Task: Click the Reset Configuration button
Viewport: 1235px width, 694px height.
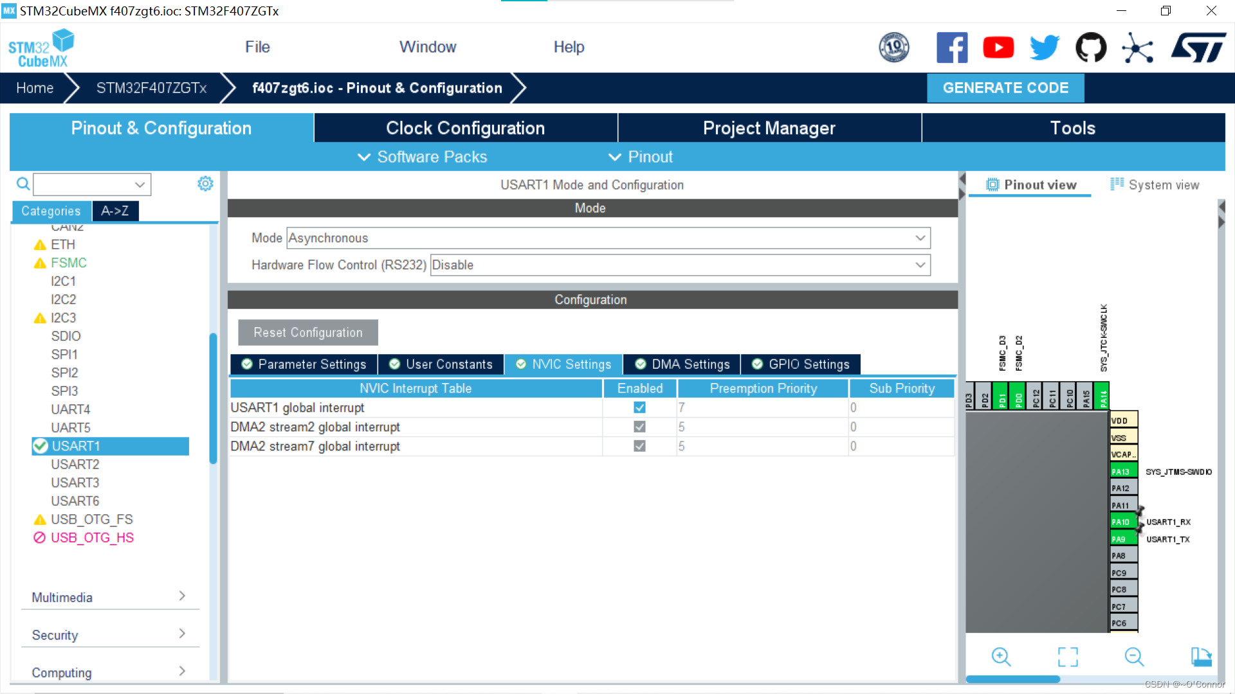Action: 307,332
